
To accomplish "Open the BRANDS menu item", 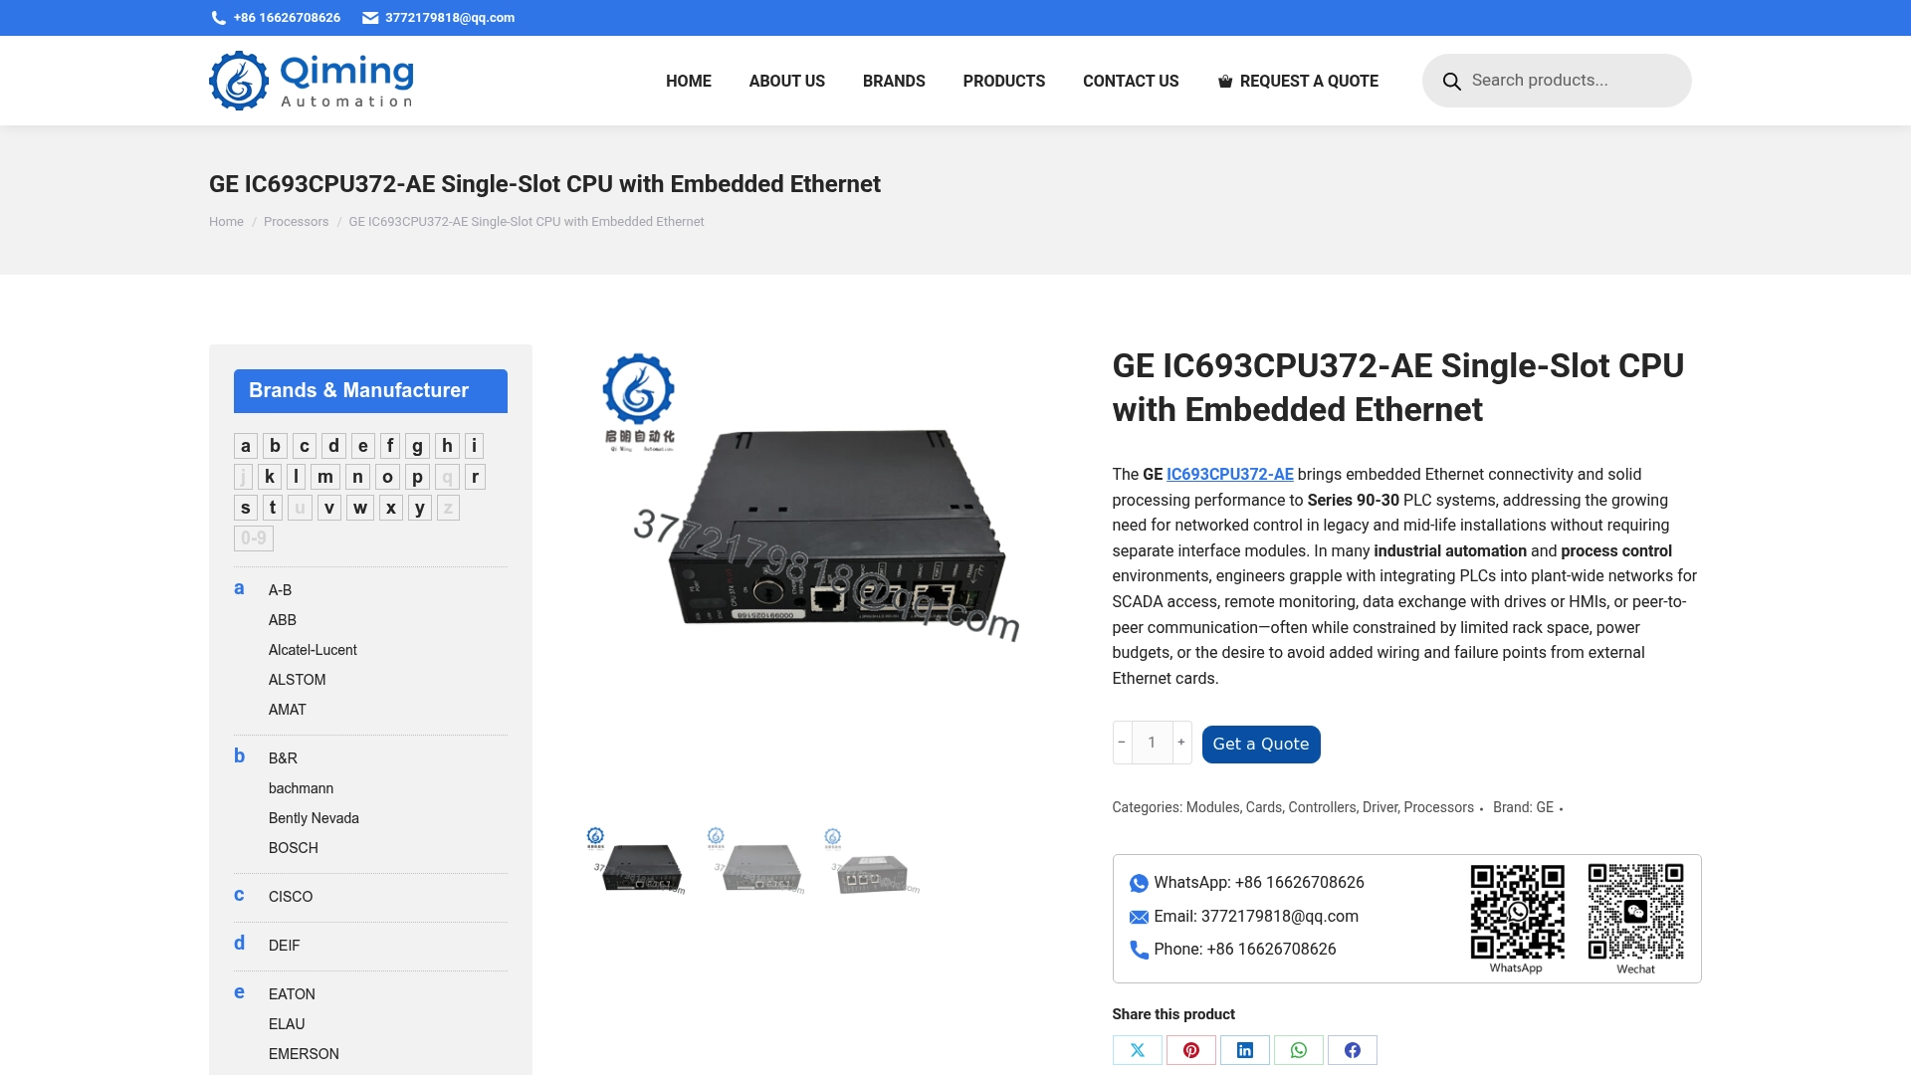I will pyautogui.click(x=894, y=81).
